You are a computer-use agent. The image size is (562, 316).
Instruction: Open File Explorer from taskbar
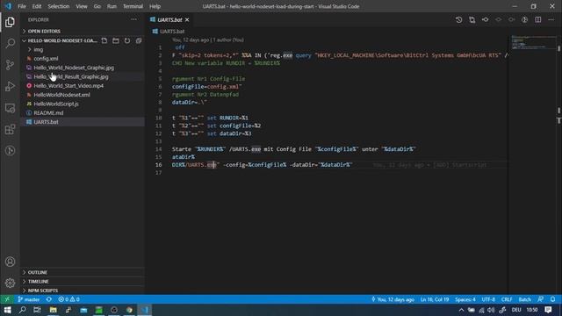(x=53, y=310)
